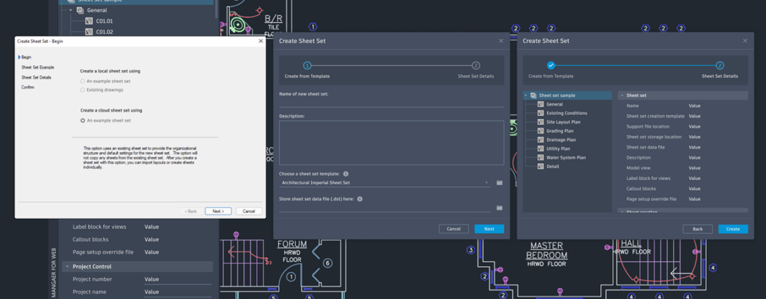Click the C01.01 sheet icon in background panel
766x299 pixels.
click(89, 22)
